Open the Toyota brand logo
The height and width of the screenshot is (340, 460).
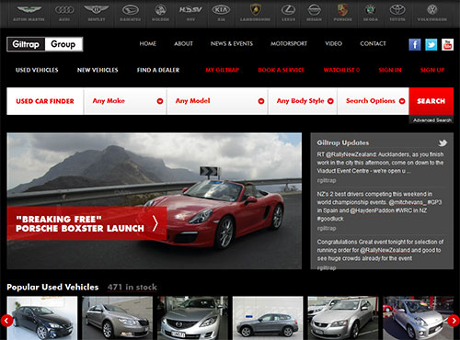click(397, 13)
